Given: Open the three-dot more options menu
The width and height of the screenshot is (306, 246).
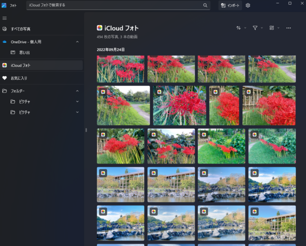Looking at the screenshot, I should pyautogui.click(x=288, y=28).
